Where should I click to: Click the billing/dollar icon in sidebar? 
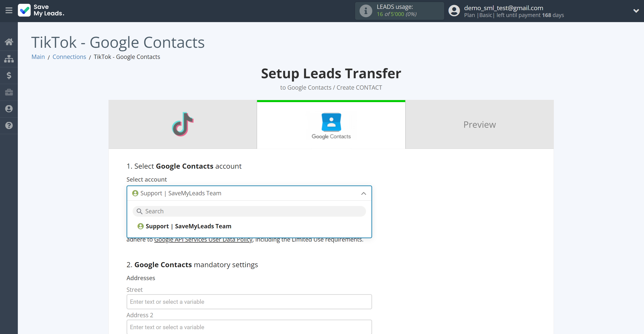tap(9, 75)
